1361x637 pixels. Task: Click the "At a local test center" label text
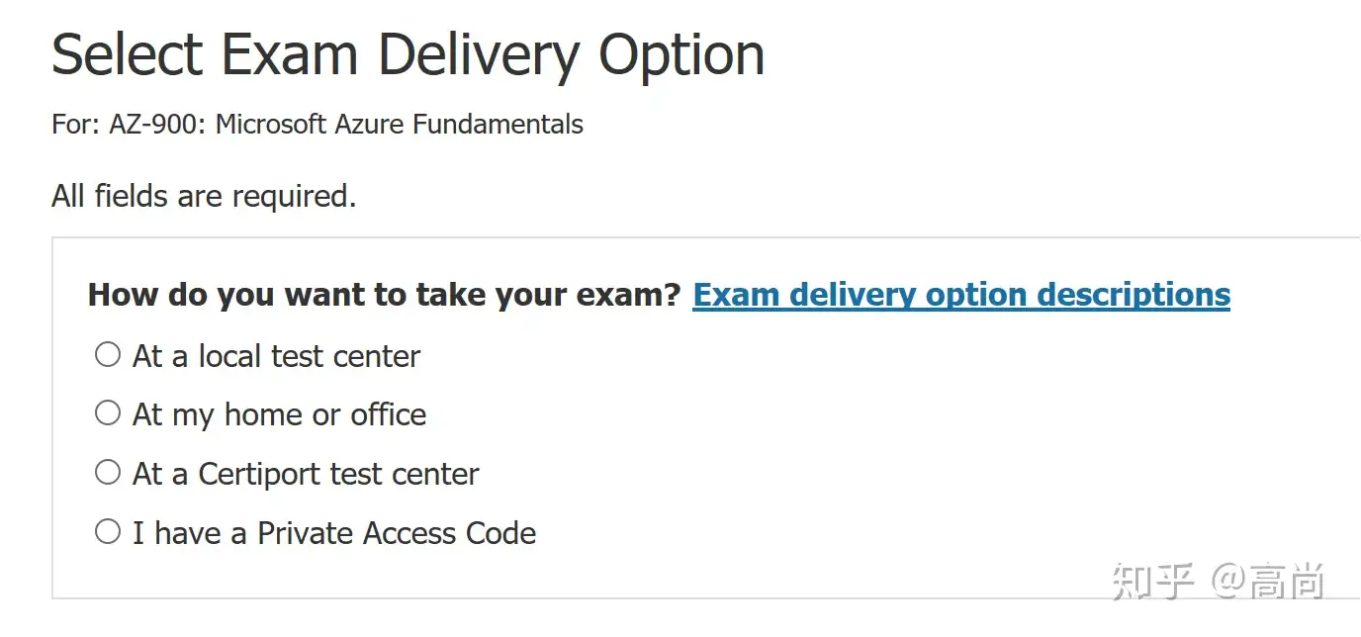[x=276, y=356]
